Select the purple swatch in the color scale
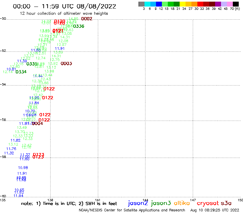Image resolution: width=243 pixels, height=213 pixels. 218,4
